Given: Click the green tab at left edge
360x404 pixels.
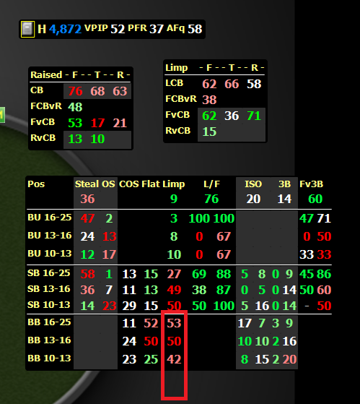Looking at the screenshot, I should (x=2, y=115).
